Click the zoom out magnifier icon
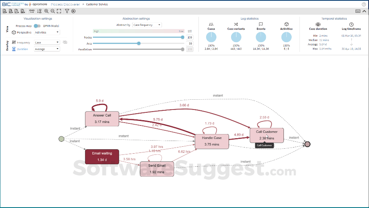Viewport: 369px width, 208px height. (x=53, y=11)
